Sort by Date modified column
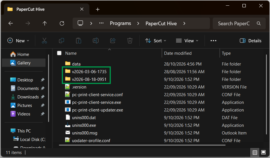 [178, 53]
